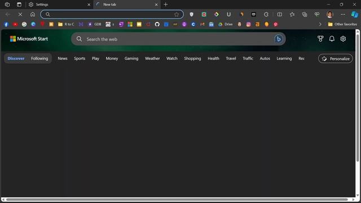Click the Personalize button
Image resolution: width=361 pixels, height=203 pixels.
click(x=336, y=59)
